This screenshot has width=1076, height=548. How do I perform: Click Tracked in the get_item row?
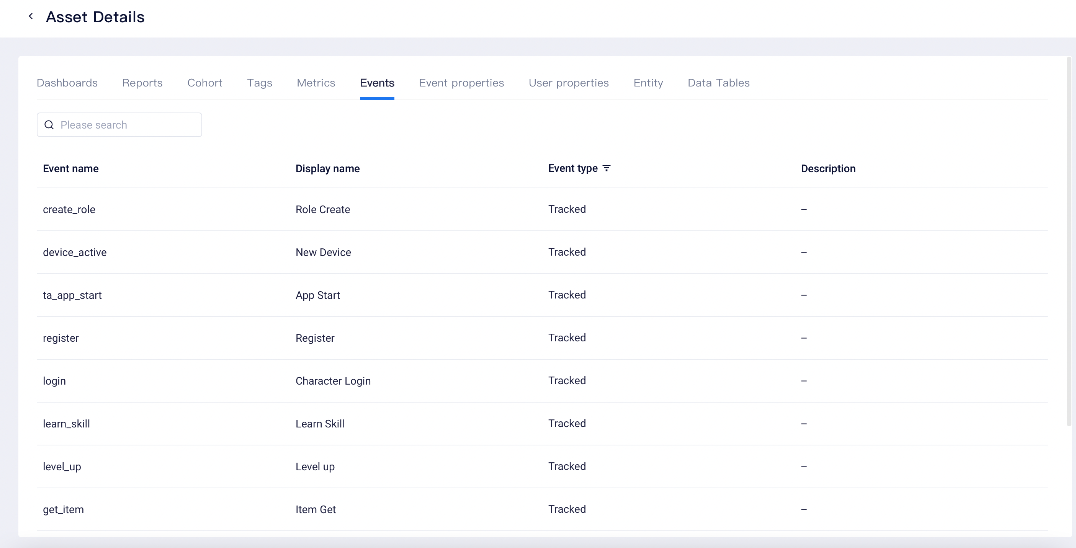point(567,509)
